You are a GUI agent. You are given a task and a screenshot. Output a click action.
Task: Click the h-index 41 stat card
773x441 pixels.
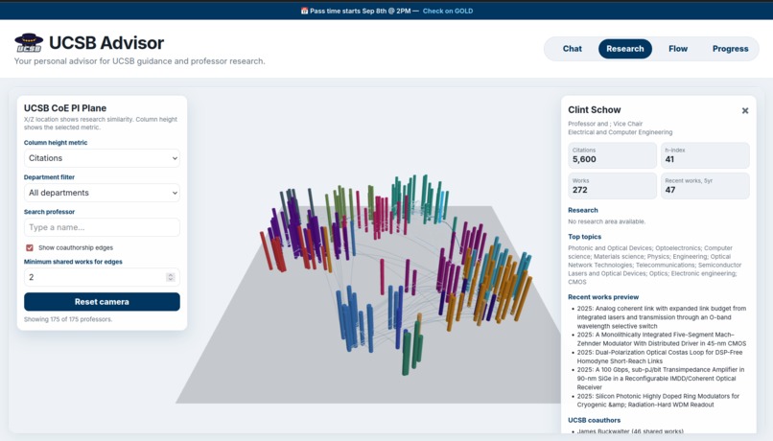[x=705, y=155]
